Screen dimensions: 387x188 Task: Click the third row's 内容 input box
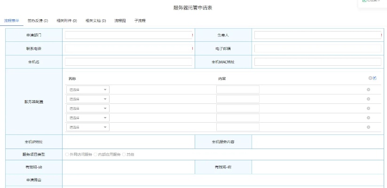pyautogui.click(x=238, y=108)
